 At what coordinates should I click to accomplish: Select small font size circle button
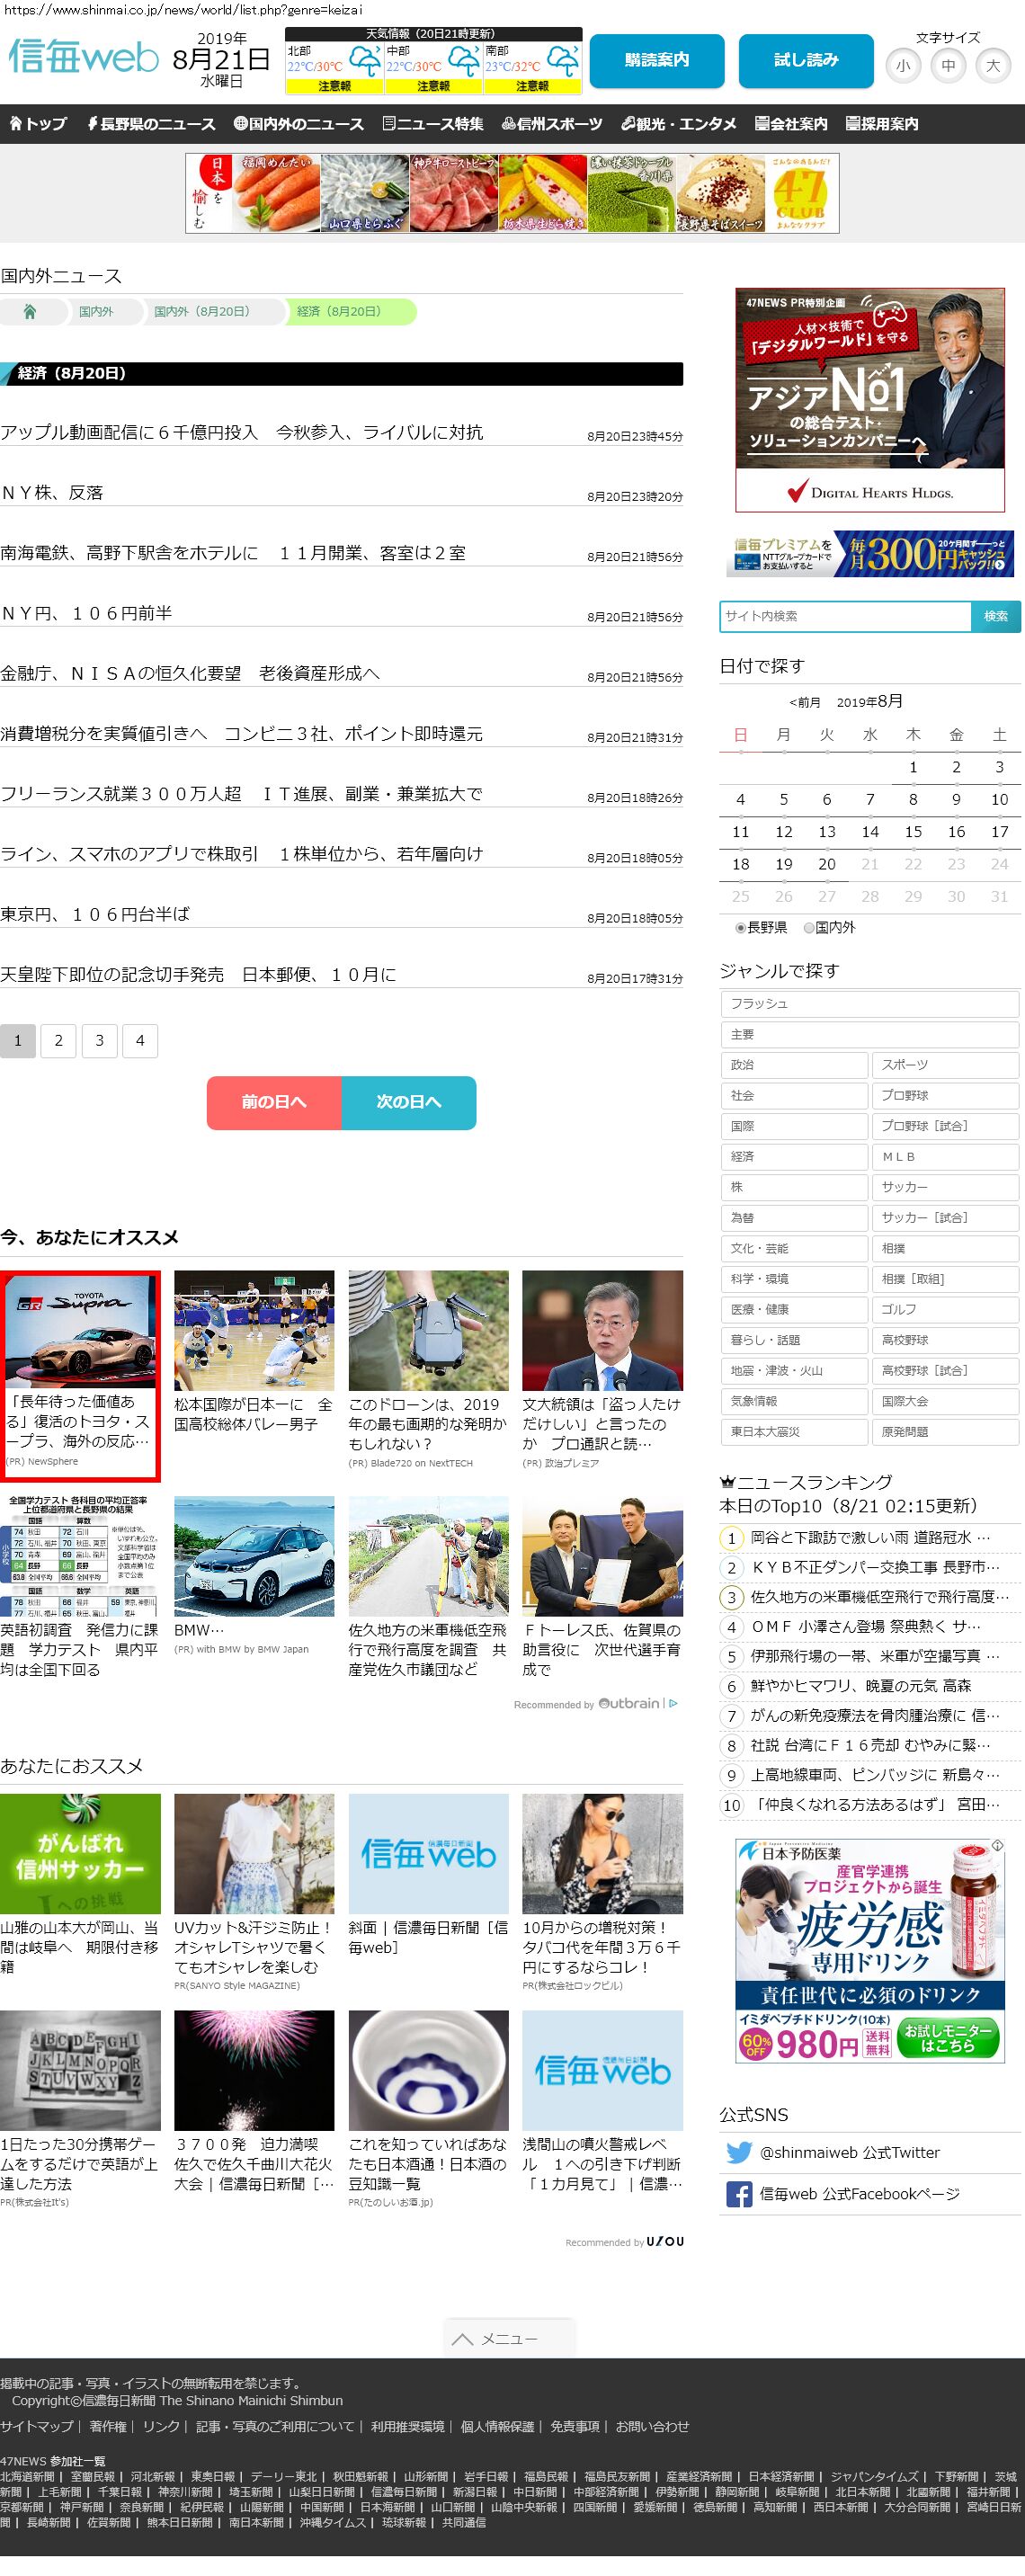(x=903, y=66)
